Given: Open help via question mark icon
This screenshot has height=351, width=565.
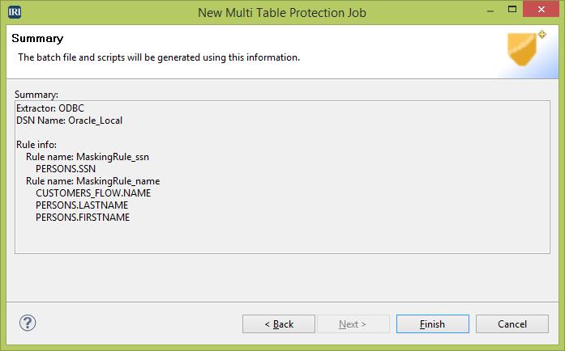Looking at the screenshot, I should click(x=28, y=323).
